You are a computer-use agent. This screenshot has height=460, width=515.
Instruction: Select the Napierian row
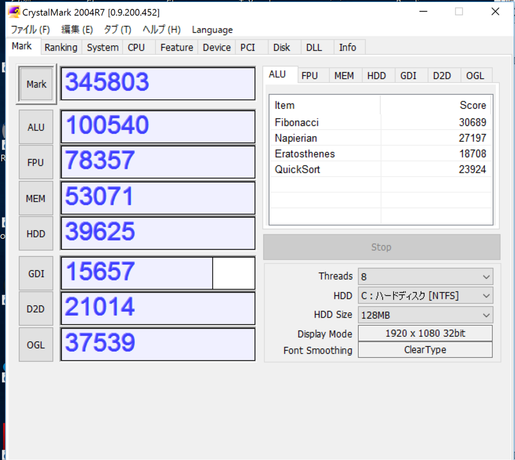(380, 138)
